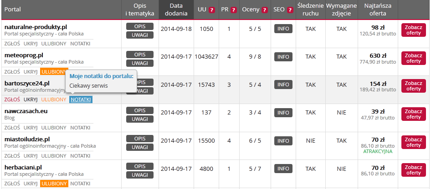Unmark herbaciani.pl as ULUBIONY
This screenshot has width=431, height=189.
[x=54, y=184]
